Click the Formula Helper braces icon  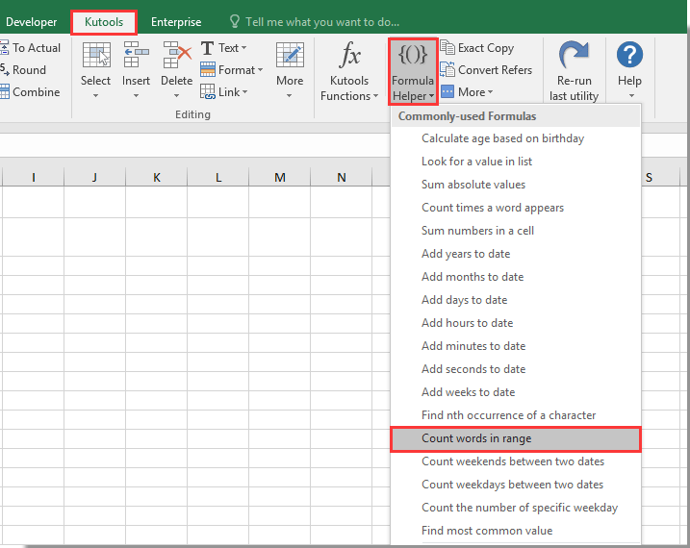click(413, 55)
